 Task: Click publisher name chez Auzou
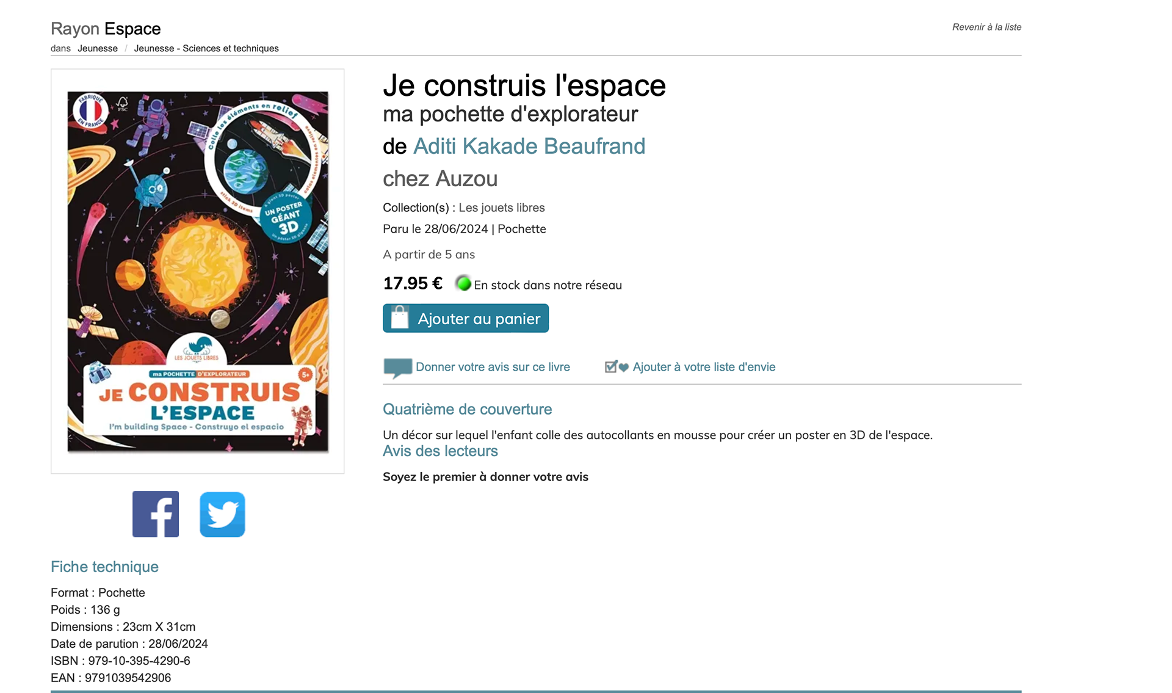440,179
